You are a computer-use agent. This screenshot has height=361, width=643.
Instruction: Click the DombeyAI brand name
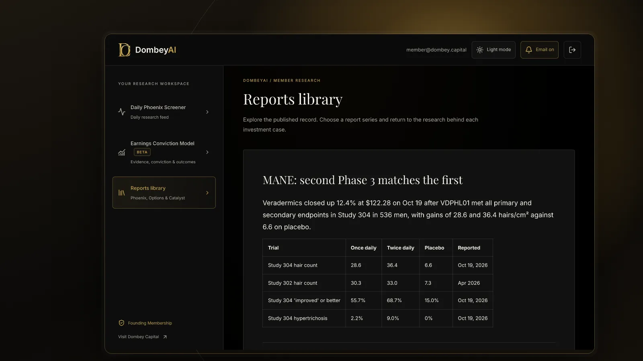coord(156,50)
